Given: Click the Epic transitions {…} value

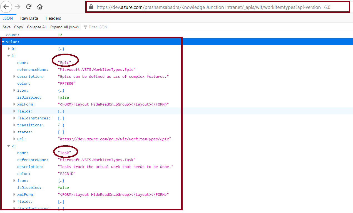Looking at the screenshot, I should [61, 125].
